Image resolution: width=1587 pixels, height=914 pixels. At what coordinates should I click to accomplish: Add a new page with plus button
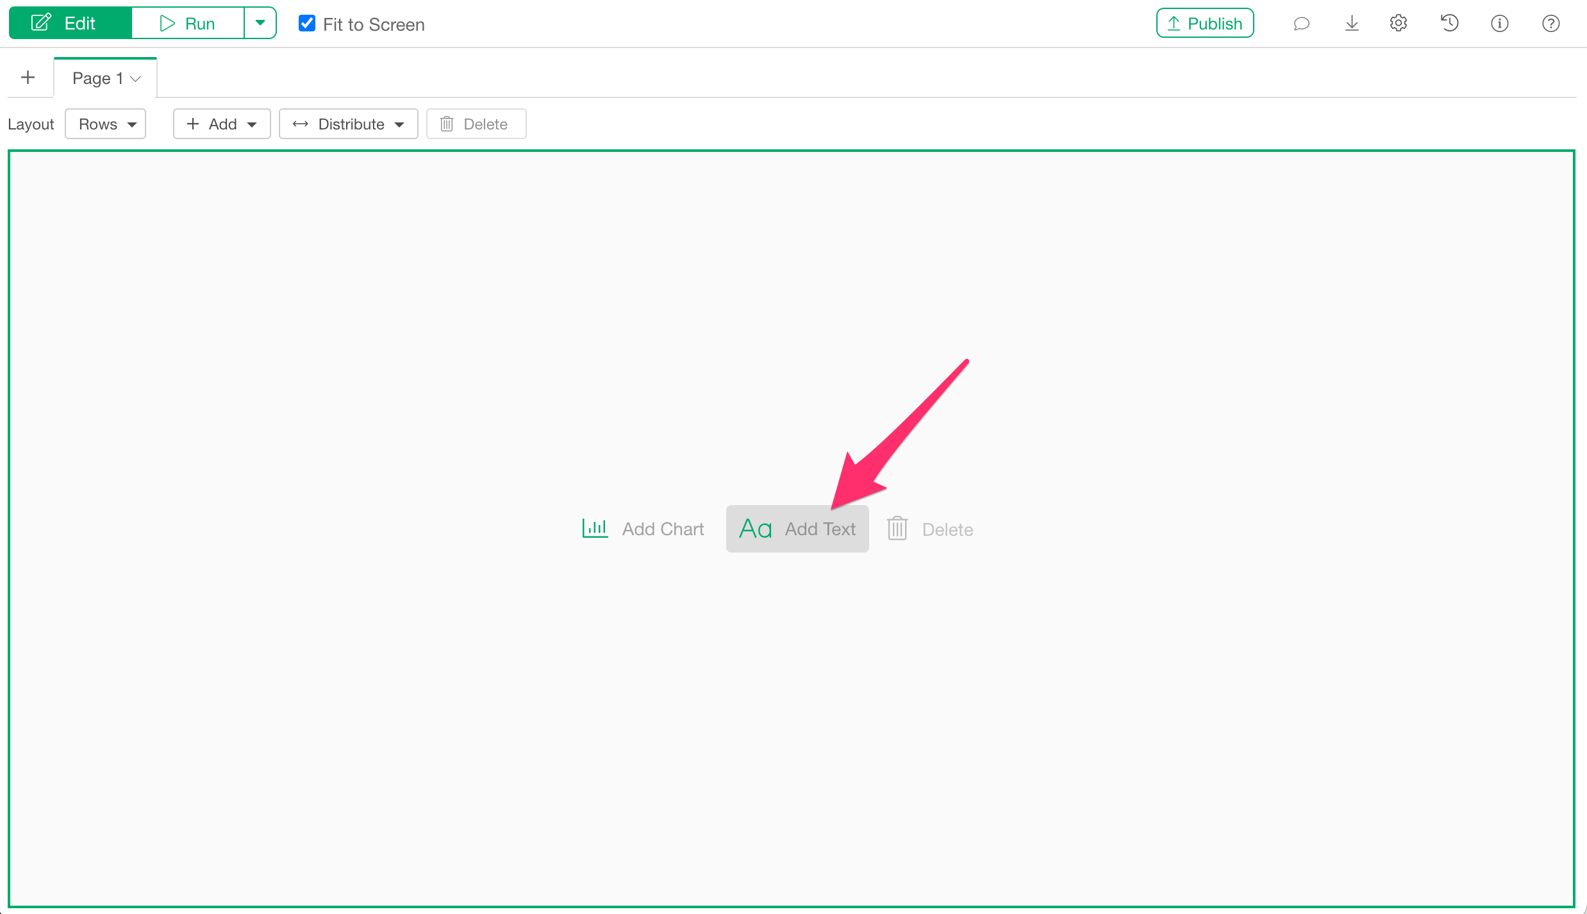coord(28,78)
